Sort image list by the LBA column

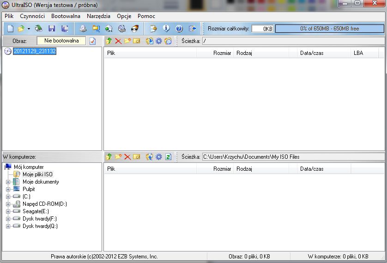(364, 53)
